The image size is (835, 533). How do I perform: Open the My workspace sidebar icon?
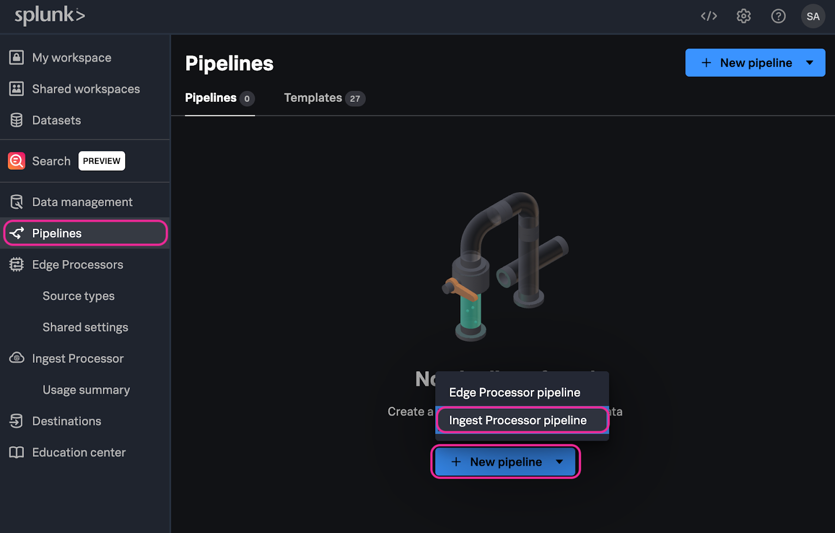tap(16, 57)
